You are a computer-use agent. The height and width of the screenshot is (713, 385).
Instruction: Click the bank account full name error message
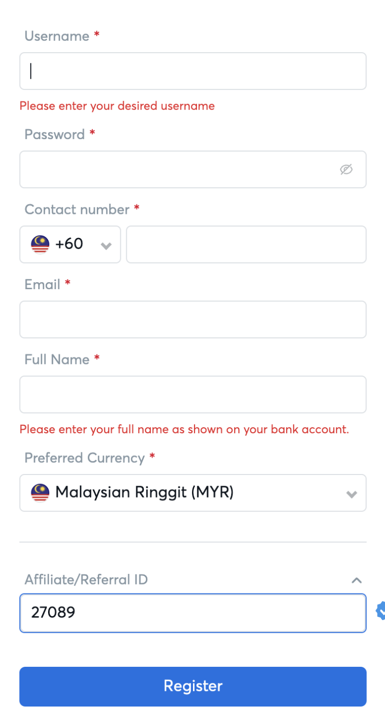click(x=184, y=430)
